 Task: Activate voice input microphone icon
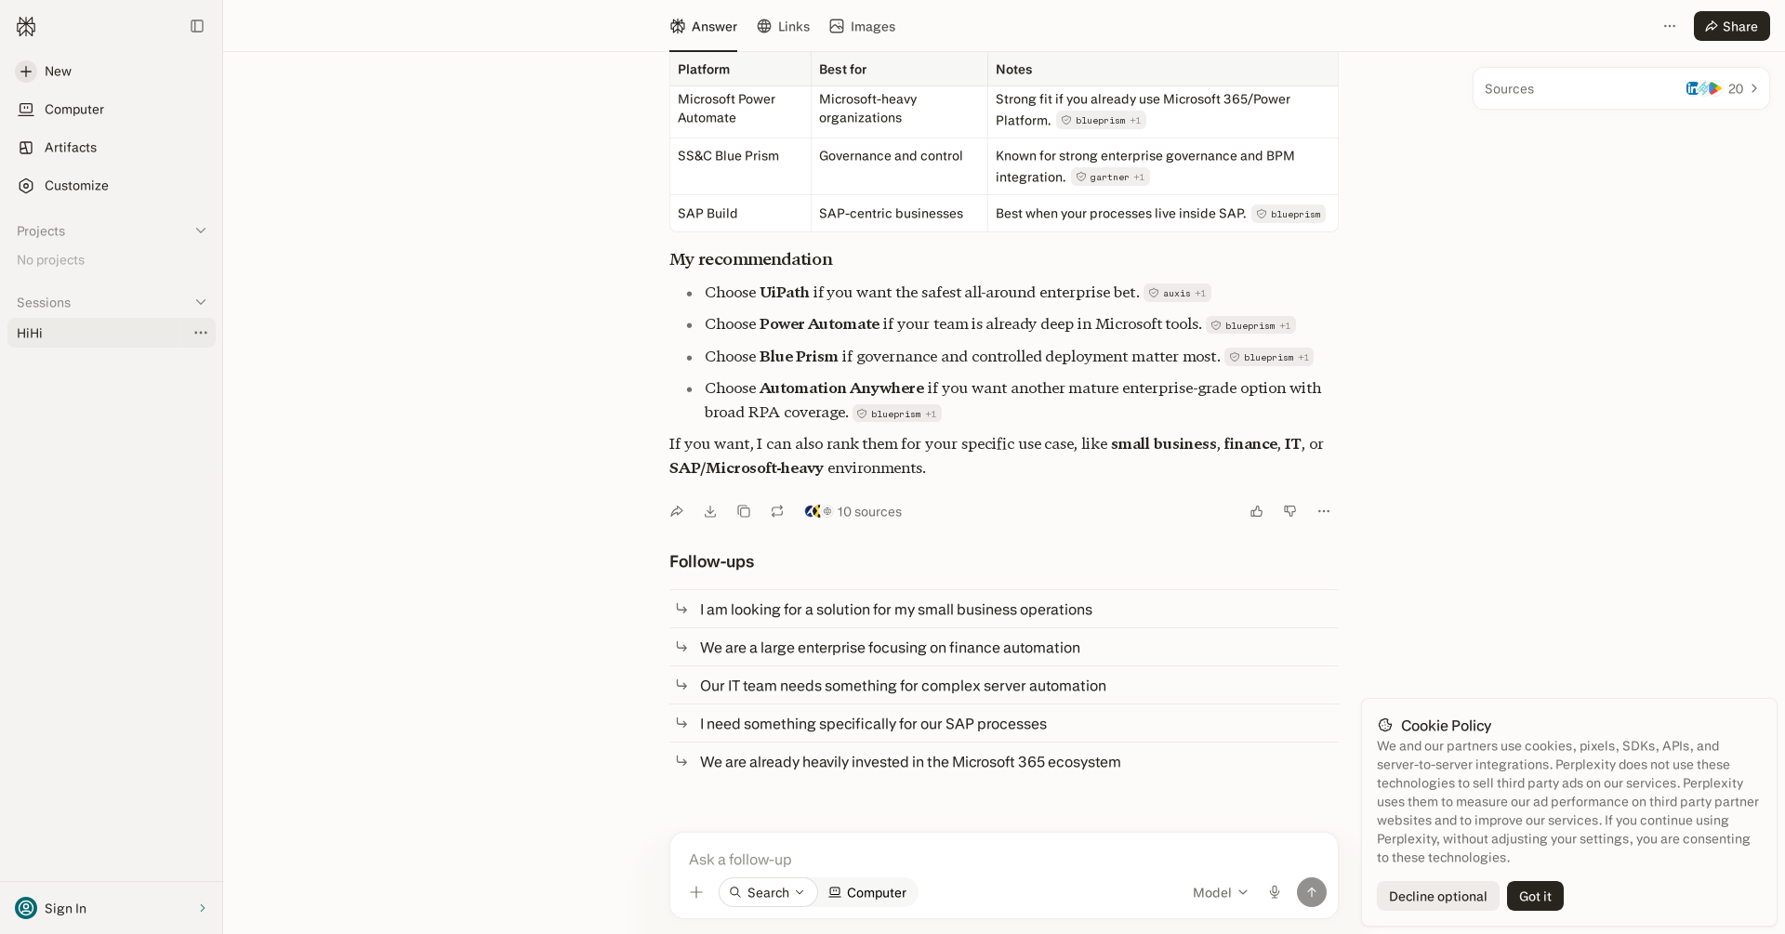(1275, 892)
